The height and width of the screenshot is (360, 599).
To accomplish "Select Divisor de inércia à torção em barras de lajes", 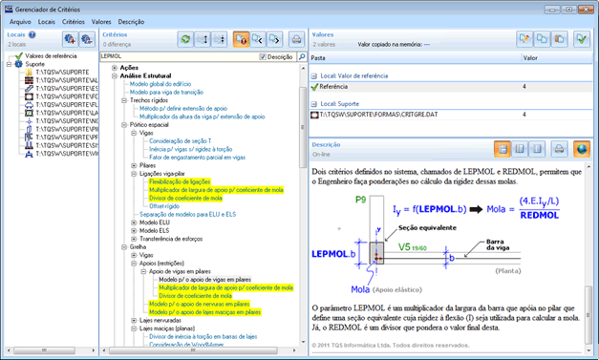I will pyautogui.click(x=203, y=337).
